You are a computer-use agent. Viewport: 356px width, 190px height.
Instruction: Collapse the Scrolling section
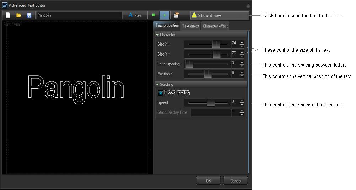[x=157, y=84]
